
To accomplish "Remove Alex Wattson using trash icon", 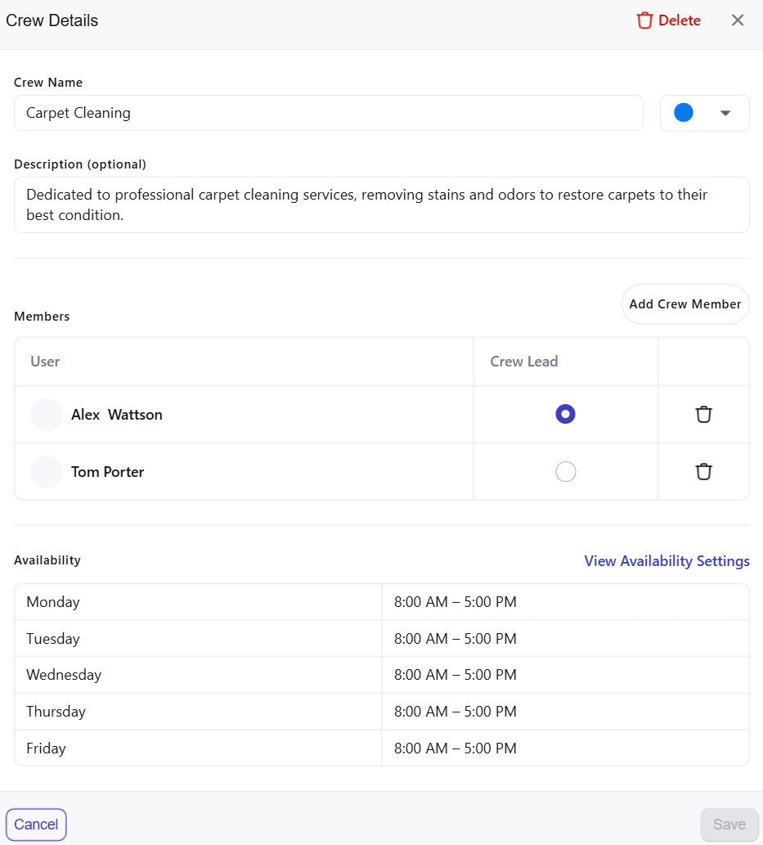I will [x=703, y=415].
